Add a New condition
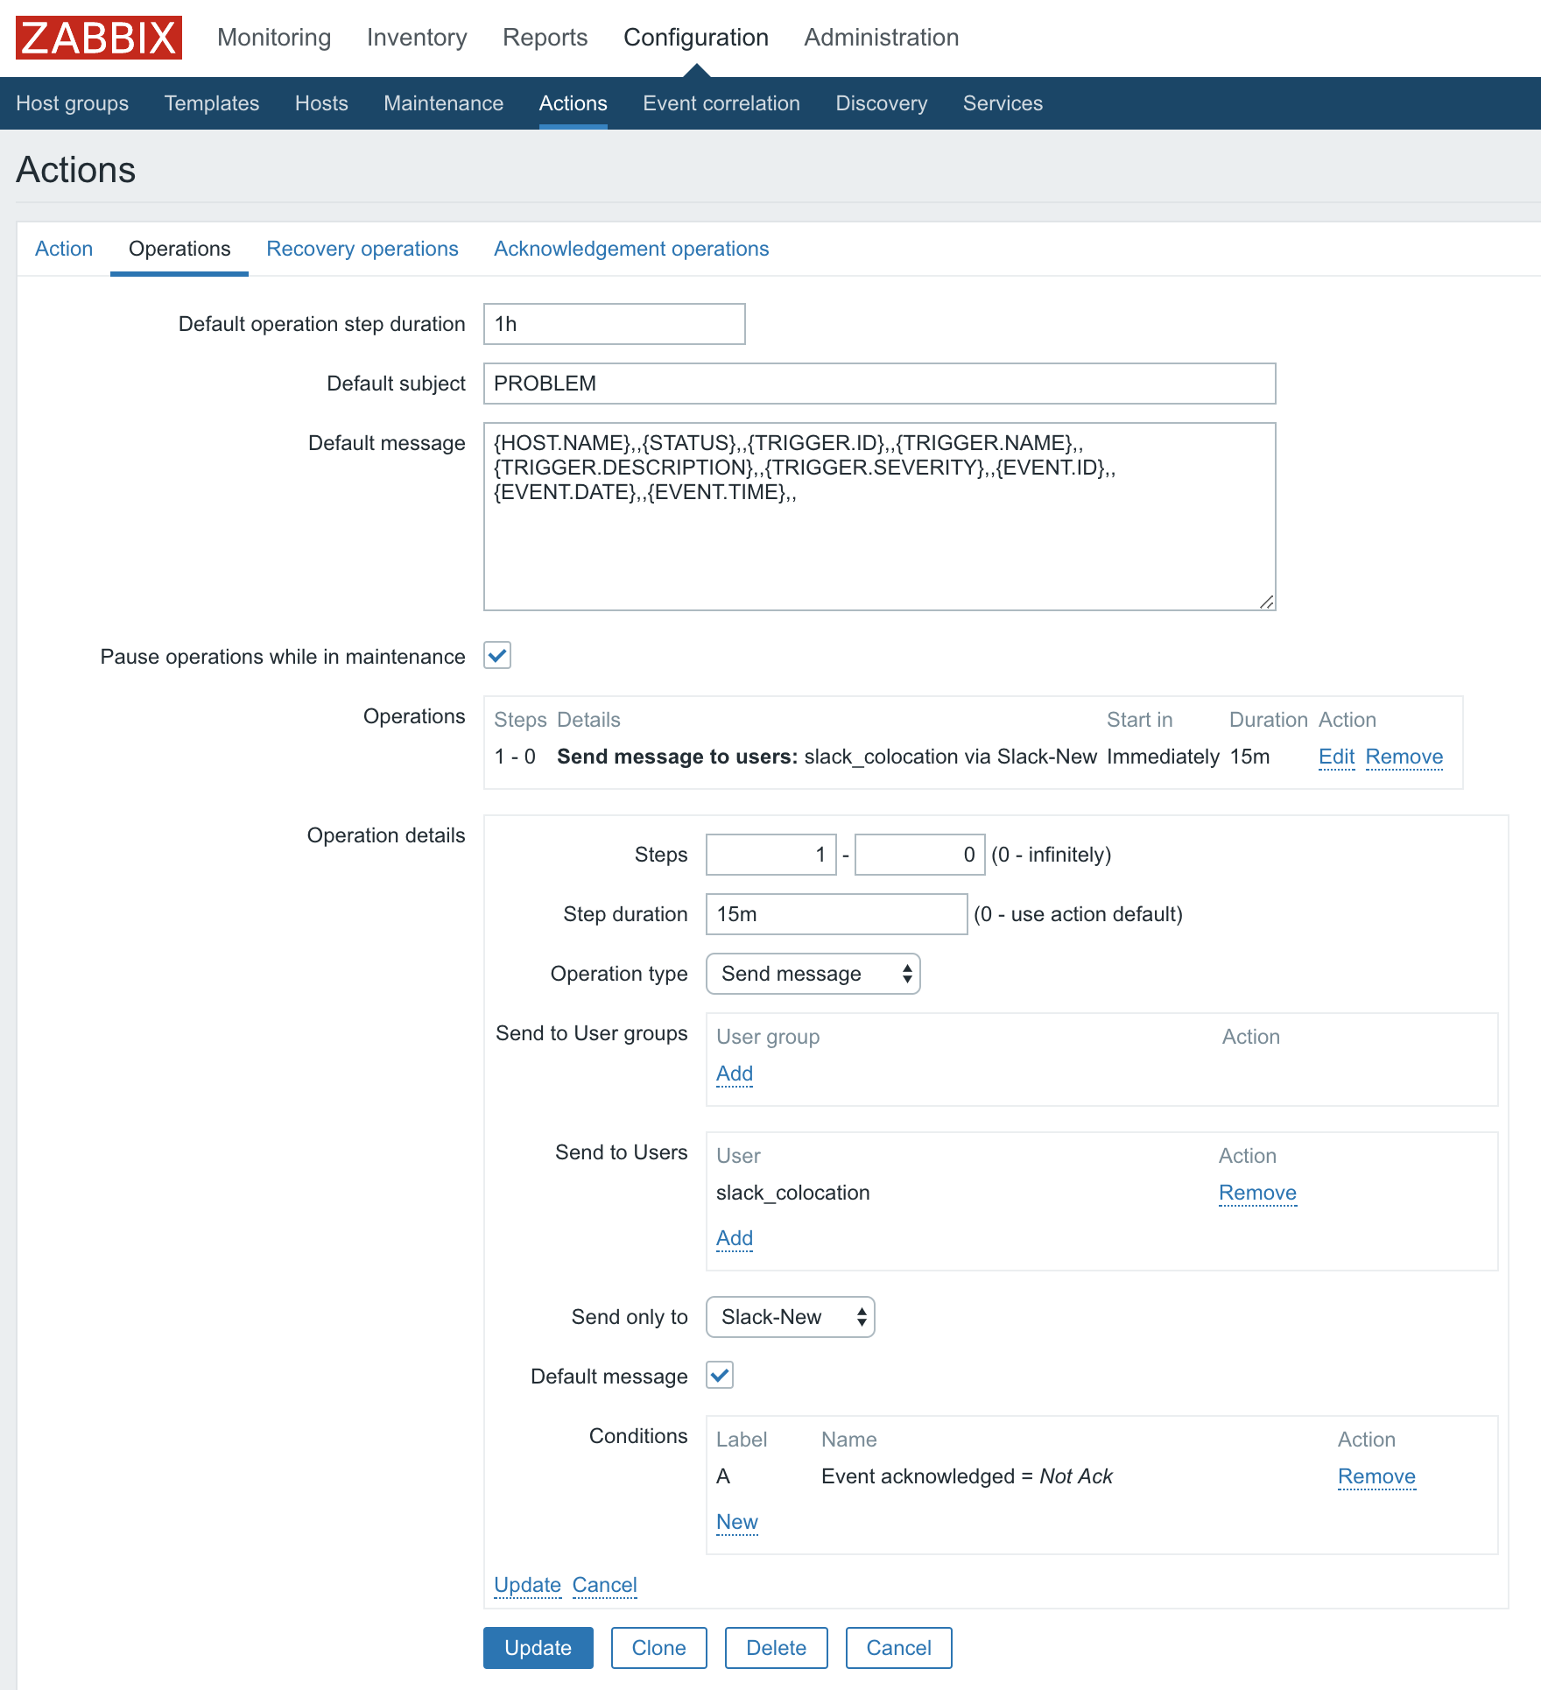Image resolution: width=1541 pixels, height=1690 pixels. tap(736, 1522)
